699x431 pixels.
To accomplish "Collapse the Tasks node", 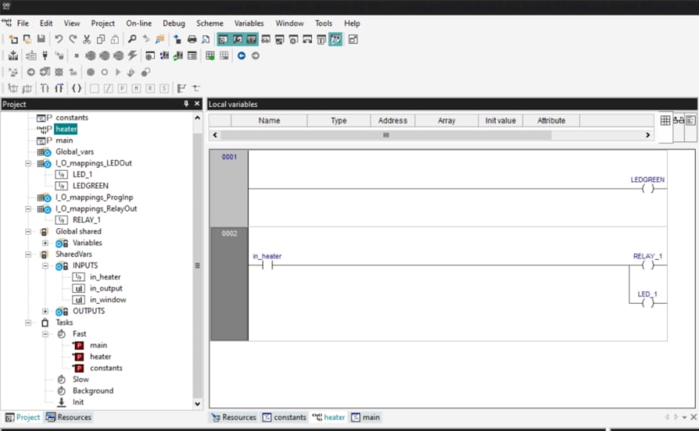I will 28,322.
